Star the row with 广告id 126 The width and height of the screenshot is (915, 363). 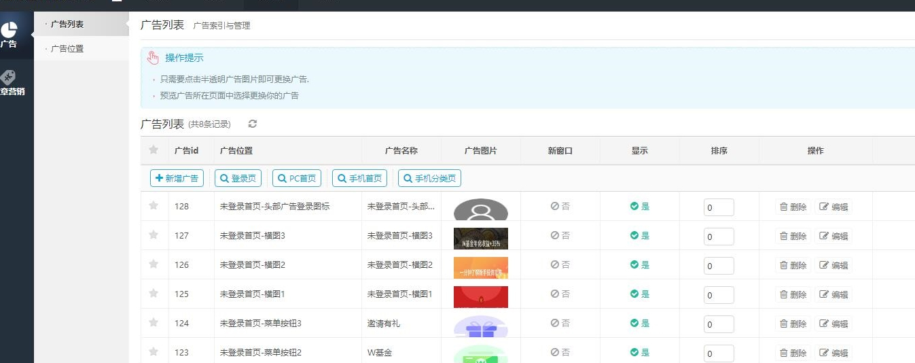[x=154, y=264]
